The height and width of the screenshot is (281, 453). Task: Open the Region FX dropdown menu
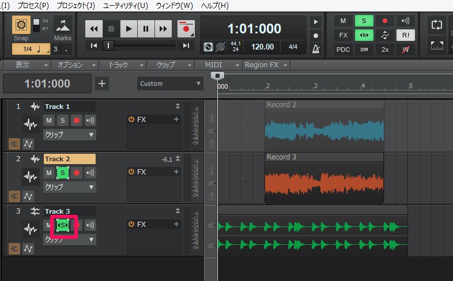click(266, 65)
